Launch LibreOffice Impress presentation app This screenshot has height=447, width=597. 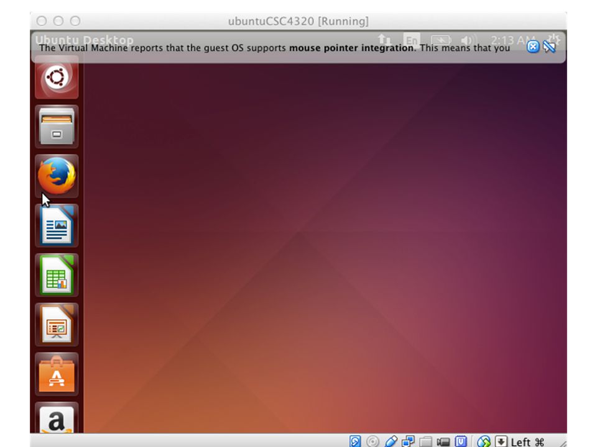tap(57, 325)
